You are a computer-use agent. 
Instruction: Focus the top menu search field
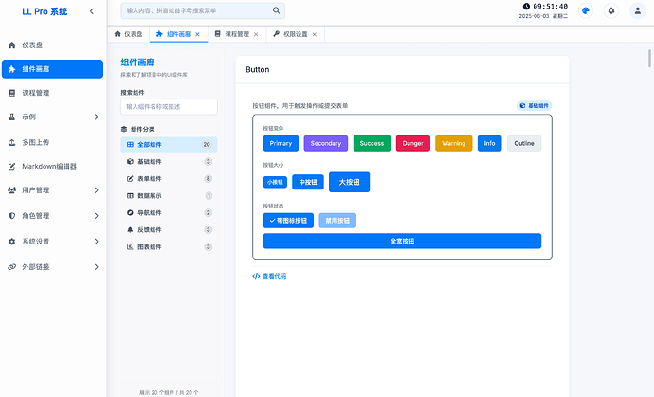pos(203,10)
